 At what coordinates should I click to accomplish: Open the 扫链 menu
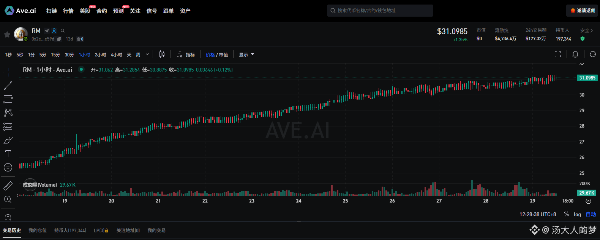point(52,11)
